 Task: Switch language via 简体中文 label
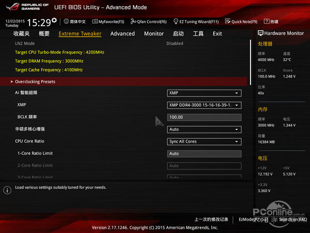click(x=78, y=22)
